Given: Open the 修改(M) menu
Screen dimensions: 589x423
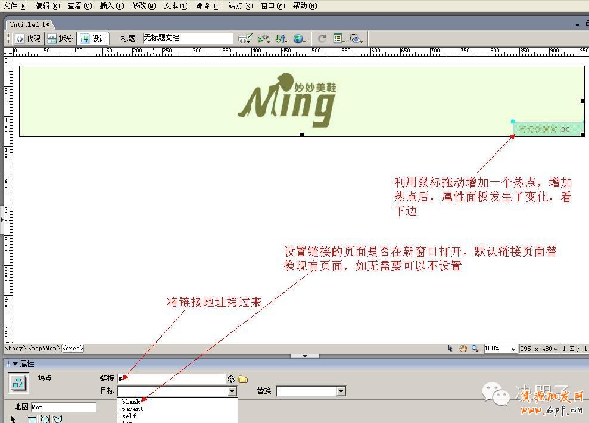Looking at the screenshot, I should click(144, 5).
